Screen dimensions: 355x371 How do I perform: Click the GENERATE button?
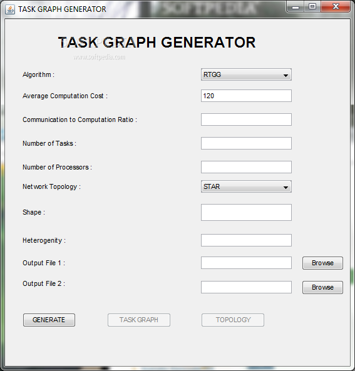point(49,320)
